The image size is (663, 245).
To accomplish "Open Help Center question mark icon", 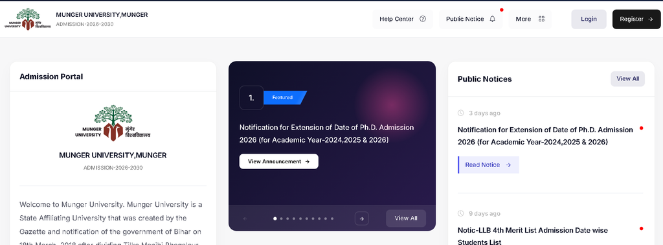I will coord(422,19).
